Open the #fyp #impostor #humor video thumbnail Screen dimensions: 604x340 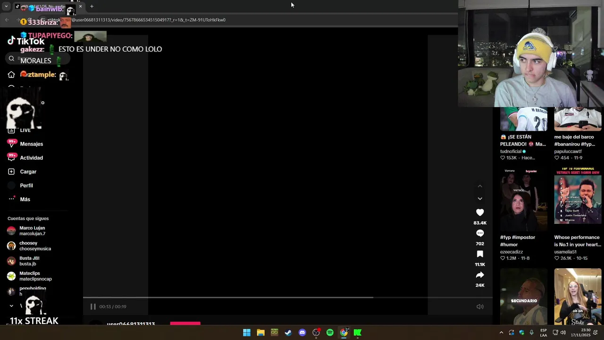[x=524, y=199]
